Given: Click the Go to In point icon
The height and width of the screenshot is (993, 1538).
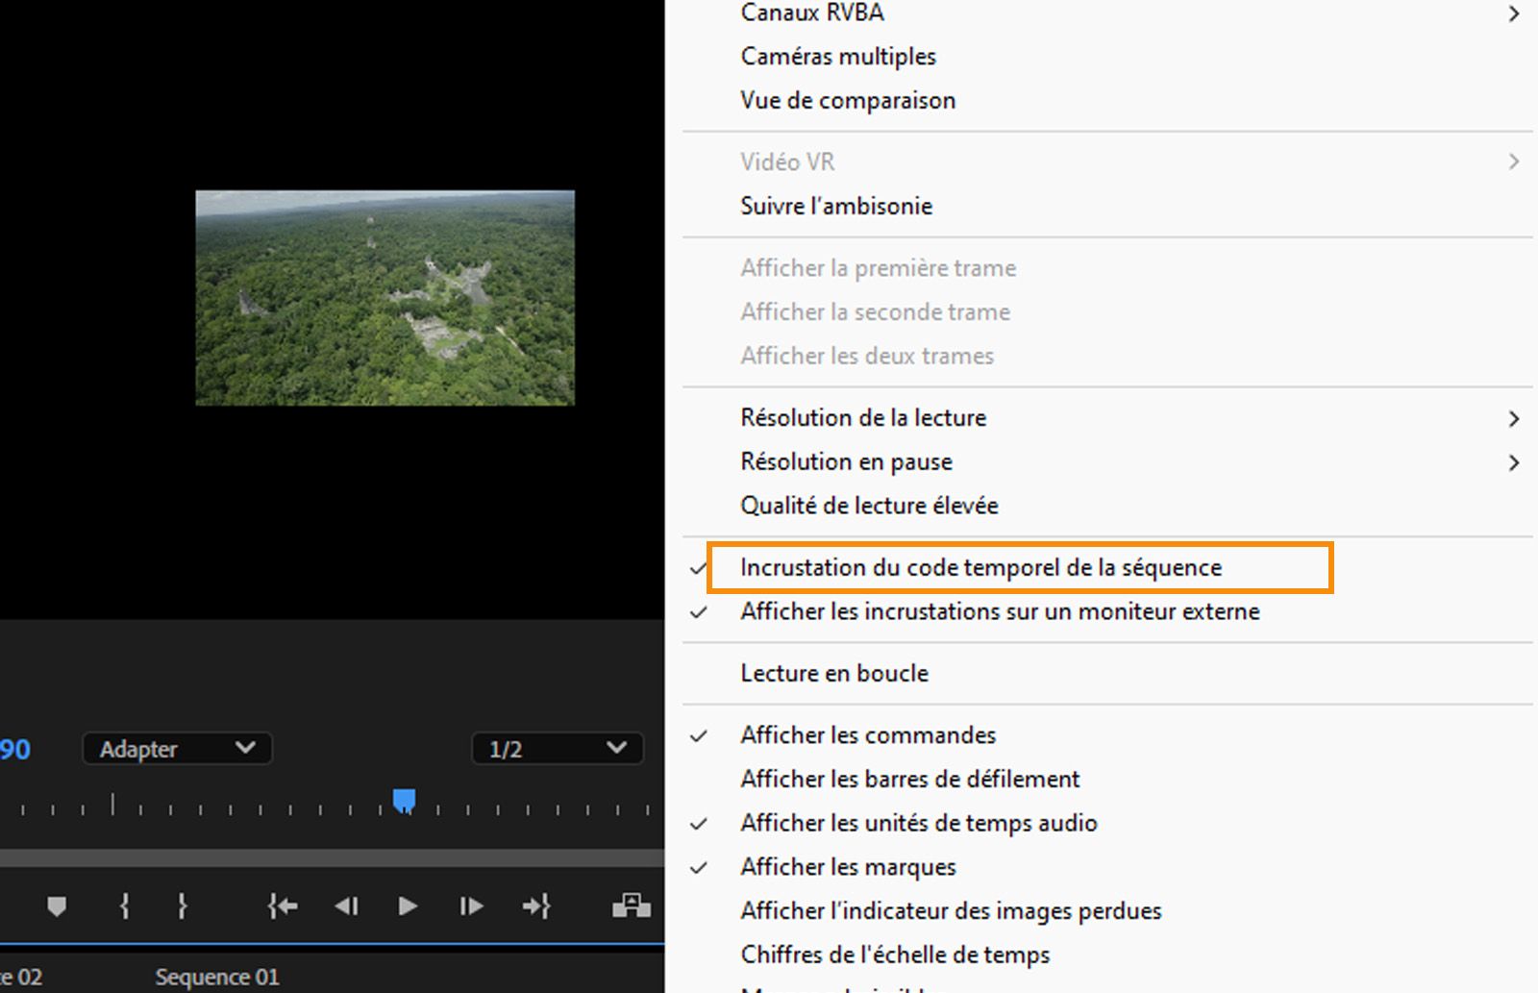Looking at the screenshot, I should (x=282, y=906).
